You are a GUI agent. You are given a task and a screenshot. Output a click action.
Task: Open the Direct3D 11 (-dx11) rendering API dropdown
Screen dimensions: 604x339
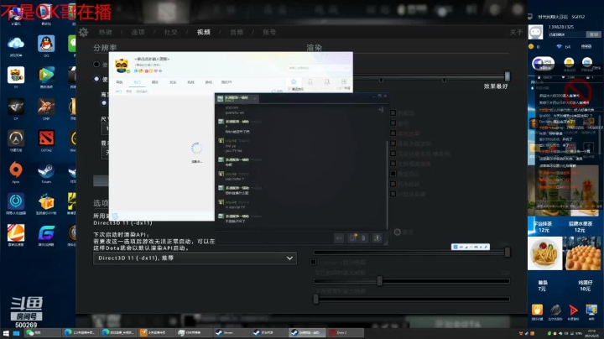coord(195,258)
